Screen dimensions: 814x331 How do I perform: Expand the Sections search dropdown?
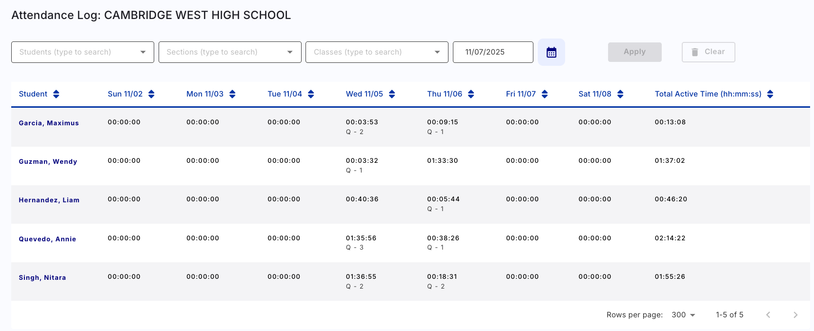(x=290, y=52)
